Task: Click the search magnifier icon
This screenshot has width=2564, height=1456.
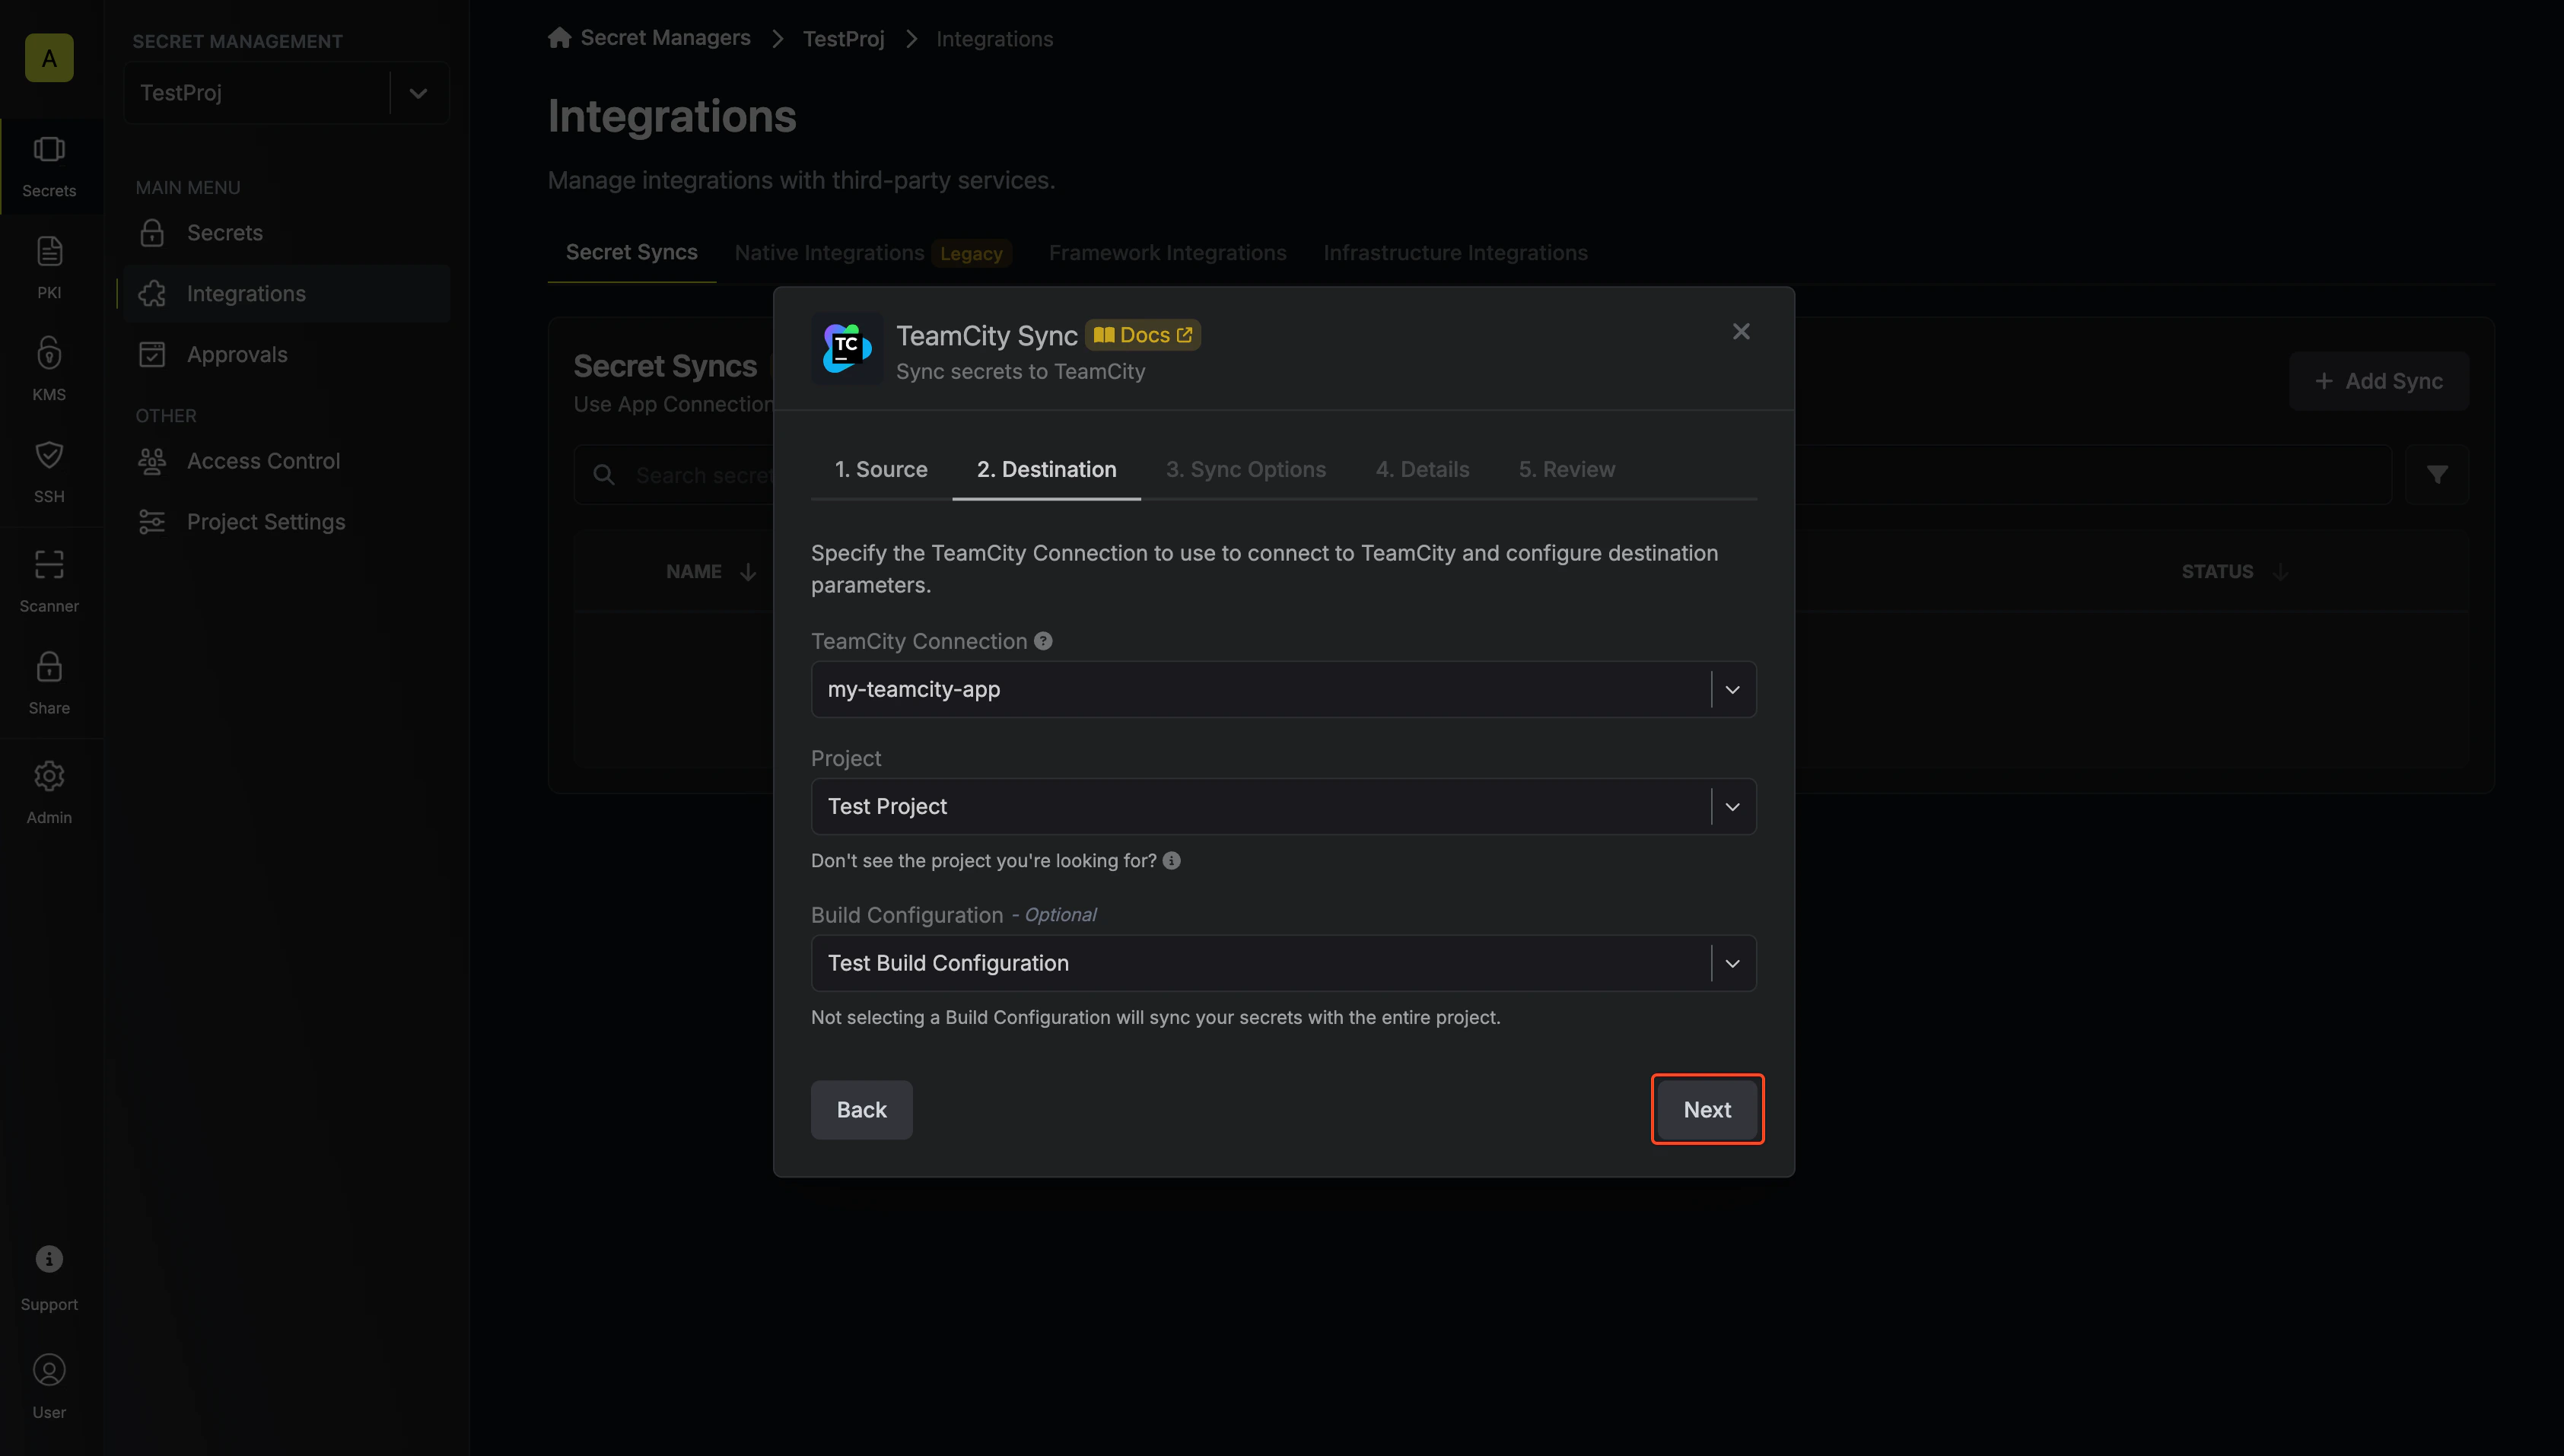Action: click(x=604, y=475)
